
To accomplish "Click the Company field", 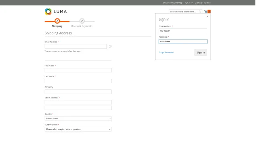I will [x=78, y=92].
